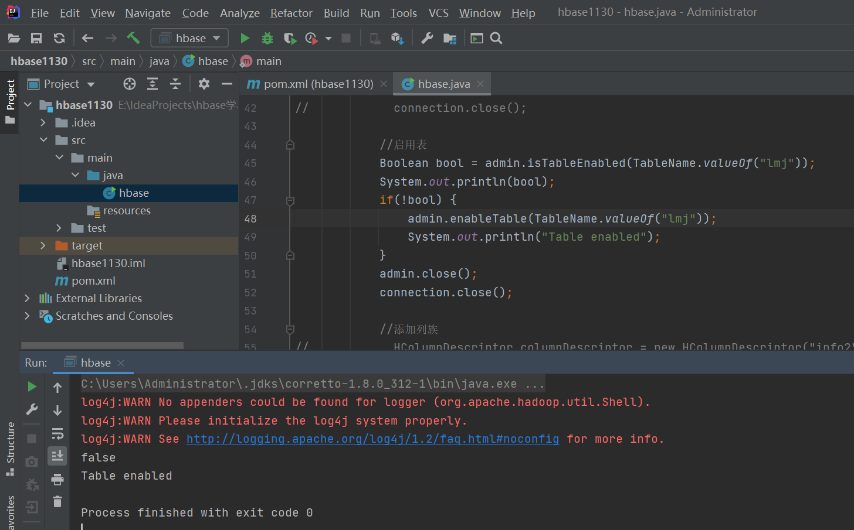Click the Open file toolbar icon
The height and width of the screenshot is (530, 854).
[14, 39]
